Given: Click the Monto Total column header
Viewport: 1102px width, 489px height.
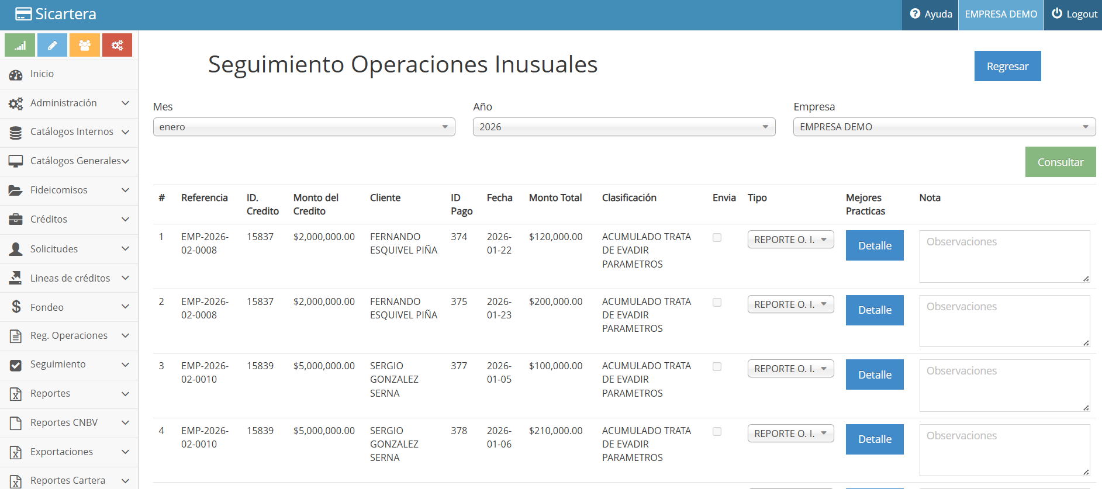Looking at the screenshot, I should [x=555, y=198].
